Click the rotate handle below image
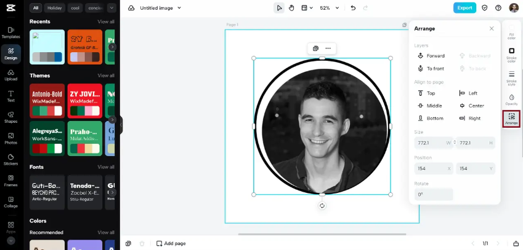 322,206
